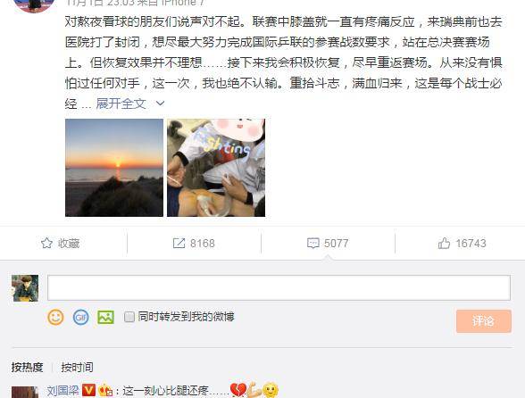Open the GIF picker icon
The width and height of the screenshot is (525, 398).
click(x=80, y=317)
